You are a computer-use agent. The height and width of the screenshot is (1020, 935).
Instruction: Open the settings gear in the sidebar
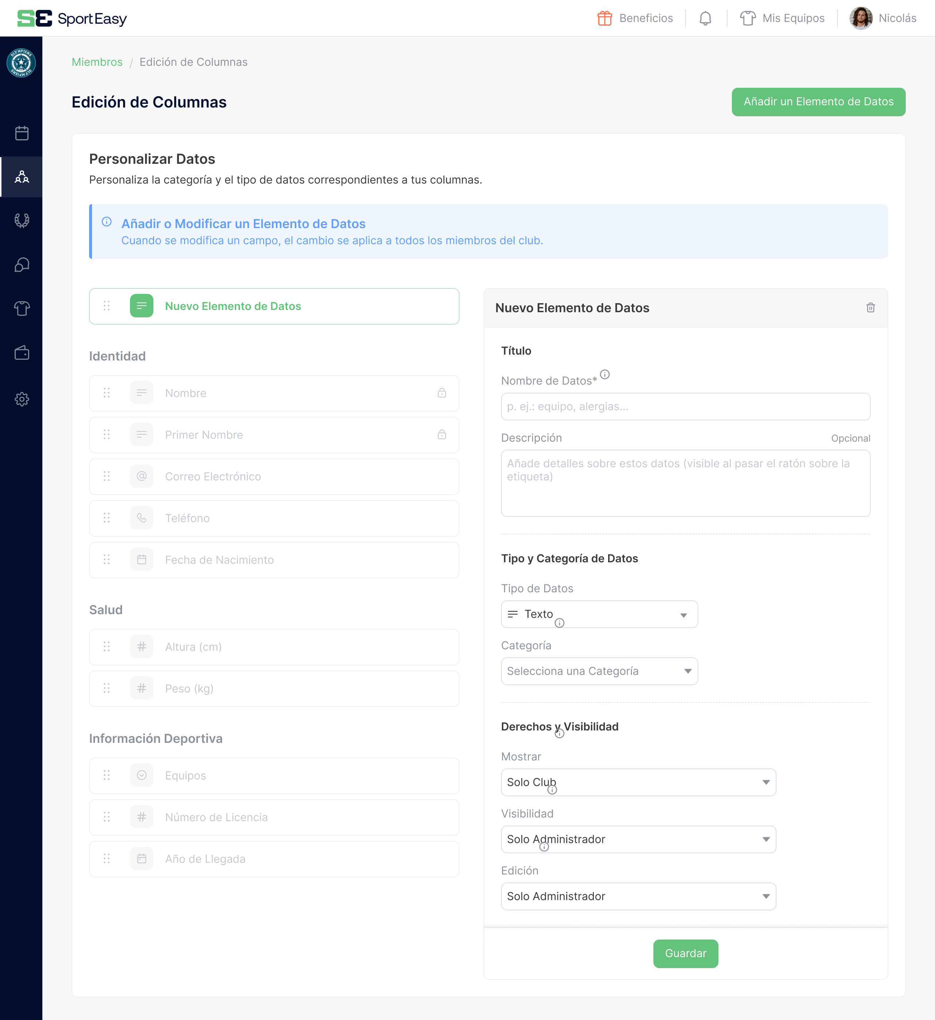pyautogui.click(x=21, y=399)
